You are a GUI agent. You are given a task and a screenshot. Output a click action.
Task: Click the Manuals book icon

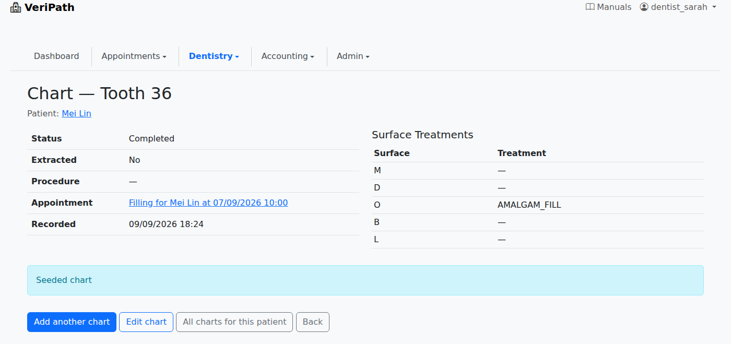[590, 7]
